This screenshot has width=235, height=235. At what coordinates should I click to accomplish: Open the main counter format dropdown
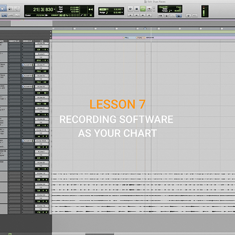click(54, 9)
